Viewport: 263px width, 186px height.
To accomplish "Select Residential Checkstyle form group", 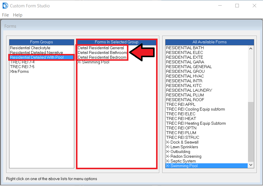I will tap(42, 48).
